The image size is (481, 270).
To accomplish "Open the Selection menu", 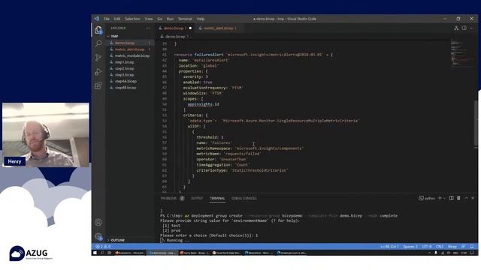I will click(x=132, y=19).
